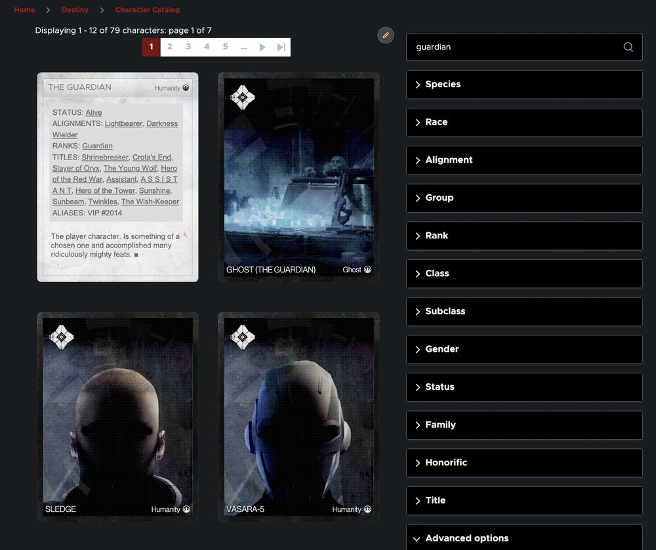Screen dimensions: 656x550
Task: Click Humanity emblem icon on Sledge card
Action: coord(186,509)
